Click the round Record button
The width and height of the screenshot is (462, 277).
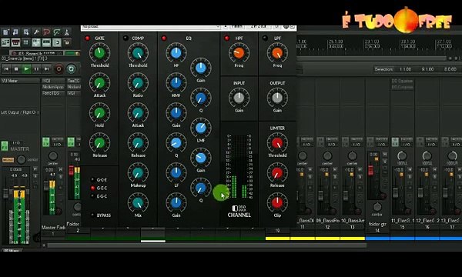point(59,69)
